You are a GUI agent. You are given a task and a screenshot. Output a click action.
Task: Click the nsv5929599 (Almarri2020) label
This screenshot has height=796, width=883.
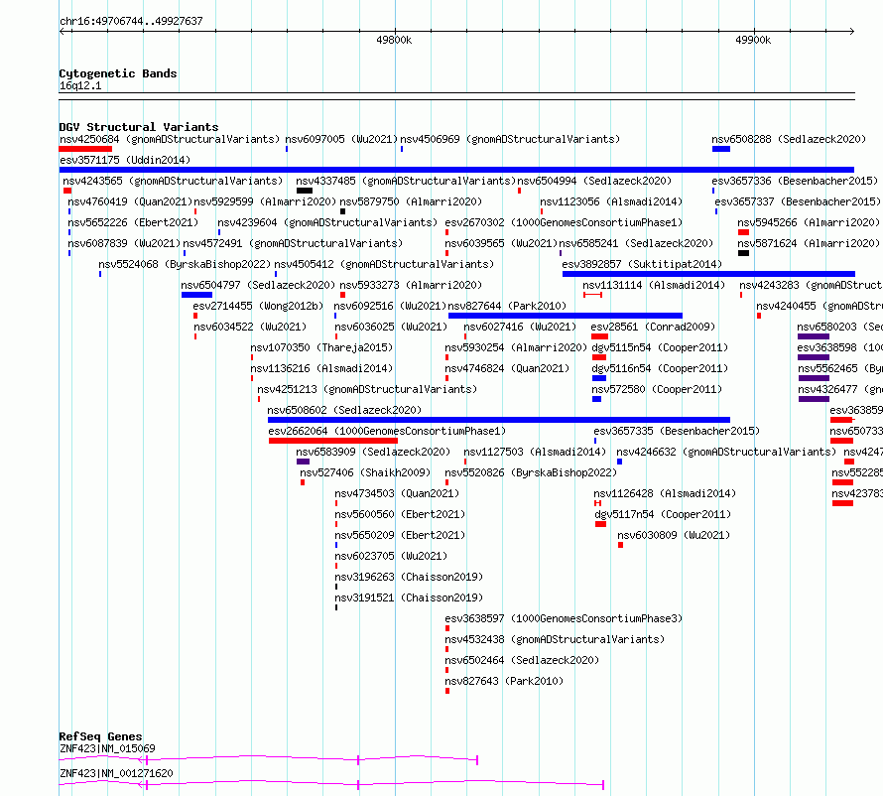[x=265, y=201]
